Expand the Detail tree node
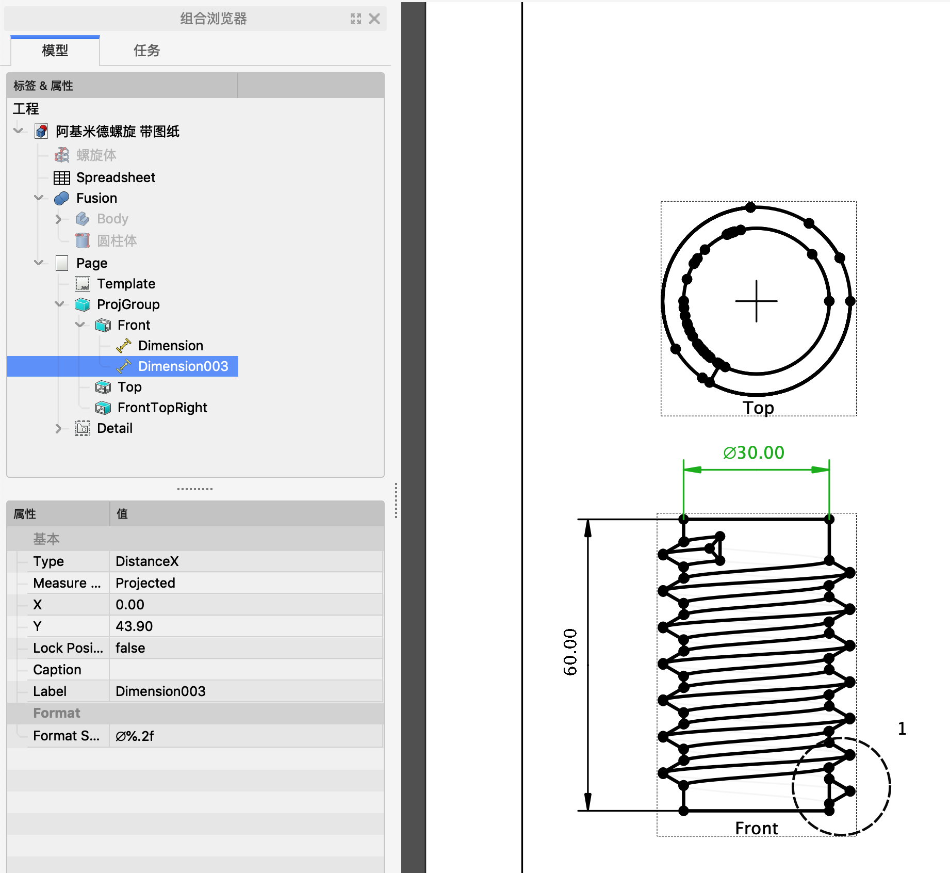This screenshot has height=873, width=950. tap(58, 428)
